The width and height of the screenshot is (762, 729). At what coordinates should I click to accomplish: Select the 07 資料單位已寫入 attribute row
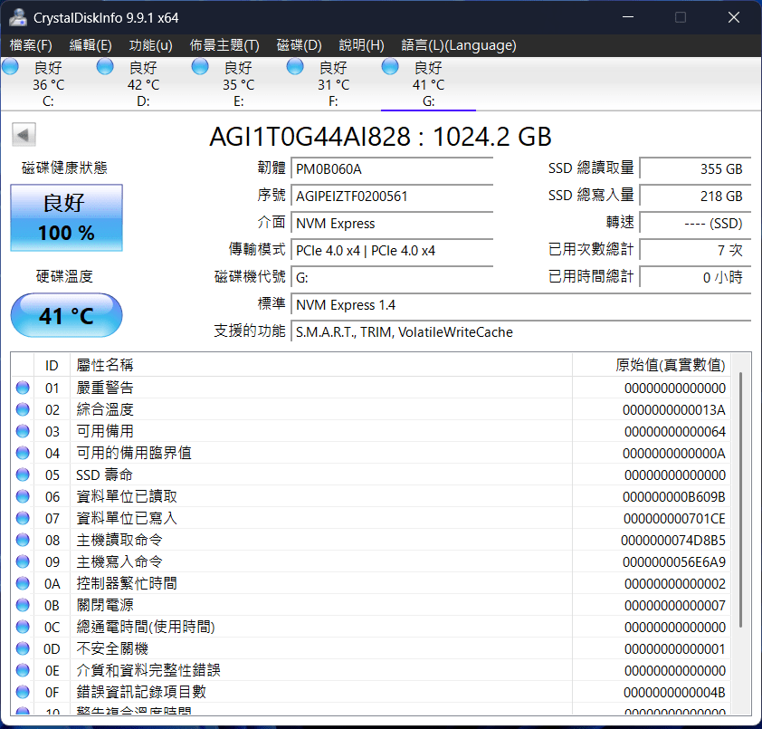[x=370, y=518]
